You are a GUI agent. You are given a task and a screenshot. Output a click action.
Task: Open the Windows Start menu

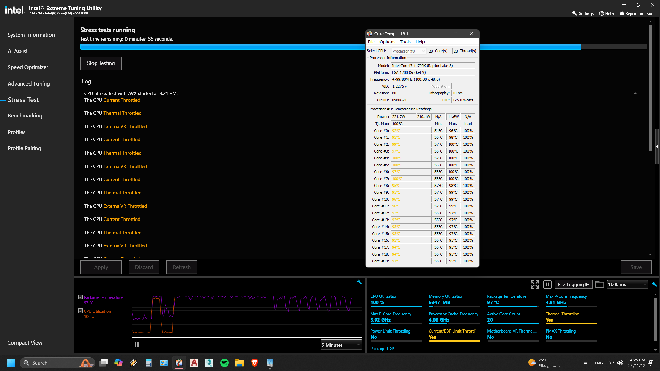click(x=11, y=363)
